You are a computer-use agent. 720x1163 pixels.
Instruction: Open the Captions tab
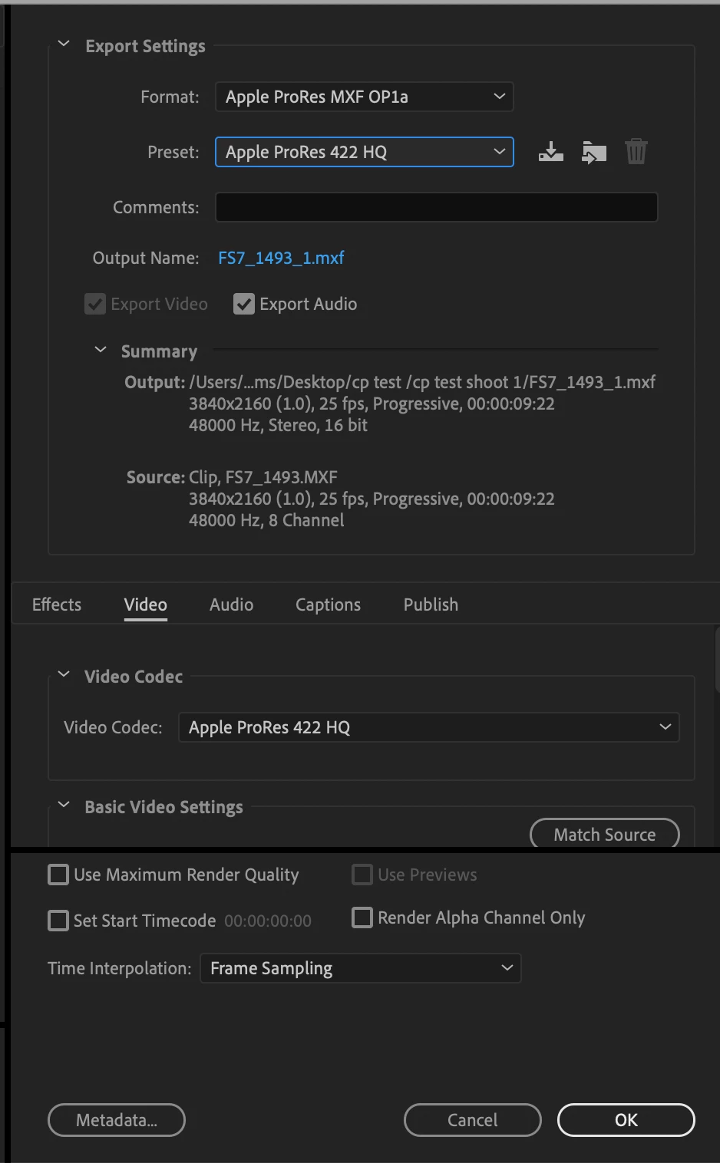[328, 605]
